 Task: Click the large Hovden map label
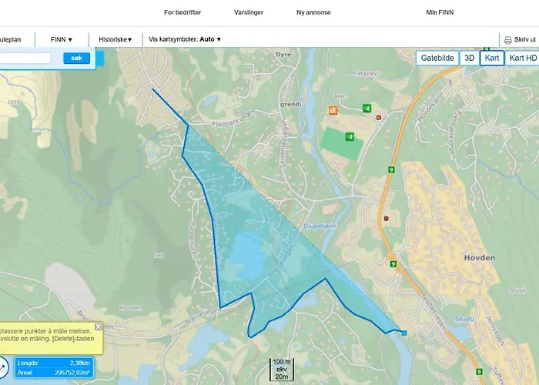[480, 258]
